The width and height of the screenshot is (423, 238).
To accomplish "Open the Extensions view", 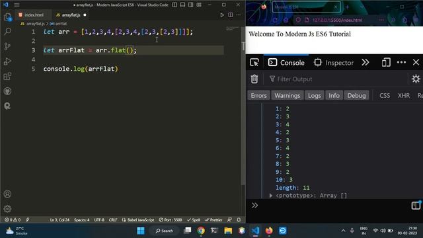I will (x=7, y=77).
